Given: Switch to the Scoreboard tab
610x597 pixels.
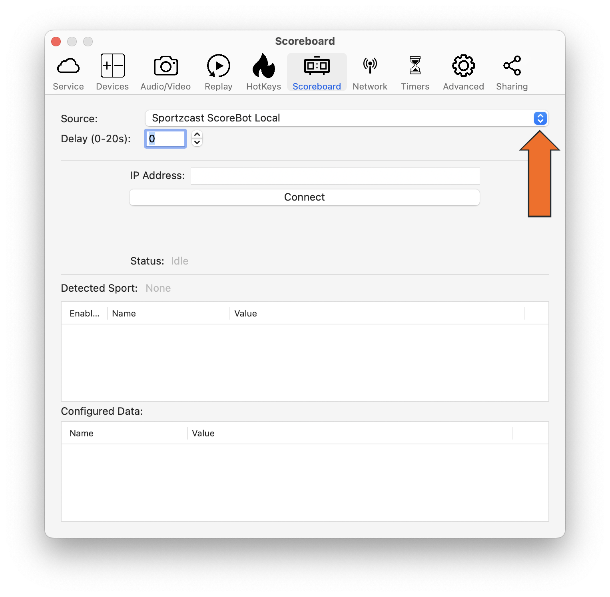Looking at the screenshot, I should [317, 72].
